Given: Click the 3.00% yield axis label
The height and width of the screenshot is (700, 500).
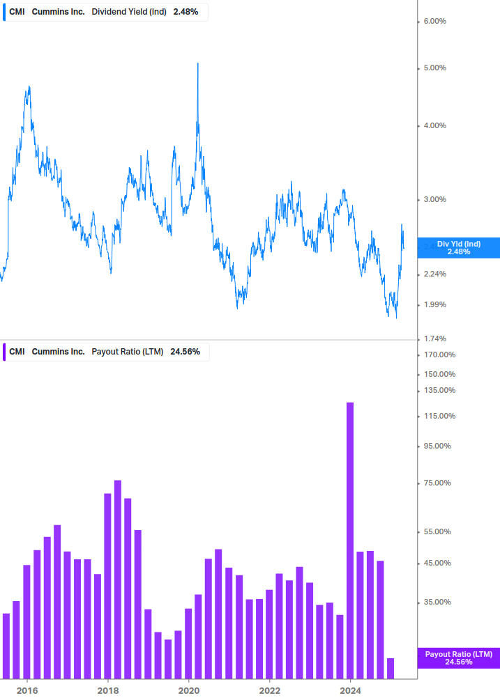Looking at the screenshot, I should click(435, 200).
